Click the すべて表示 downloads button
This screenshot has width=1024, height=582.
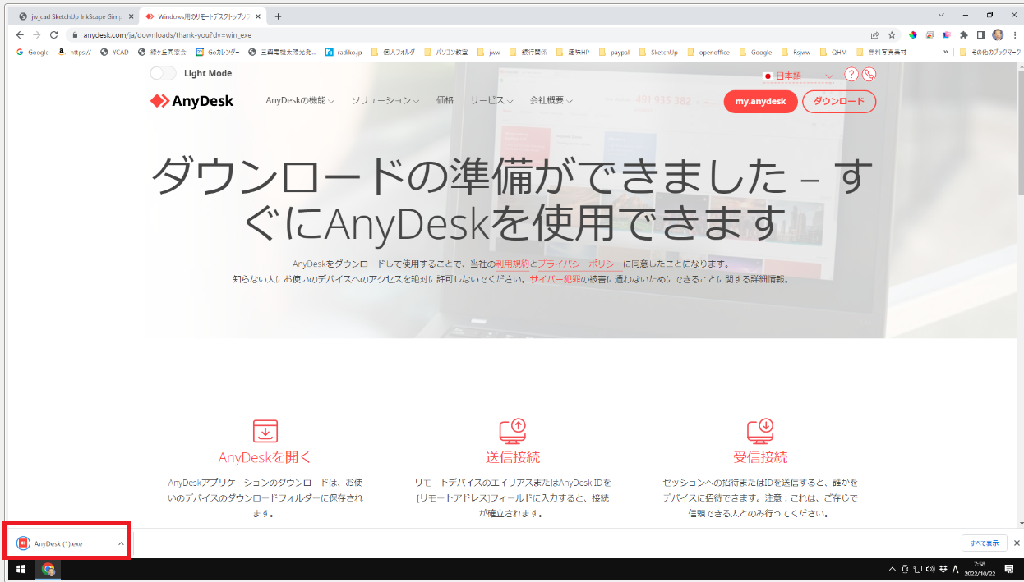(x=985, y=543)
